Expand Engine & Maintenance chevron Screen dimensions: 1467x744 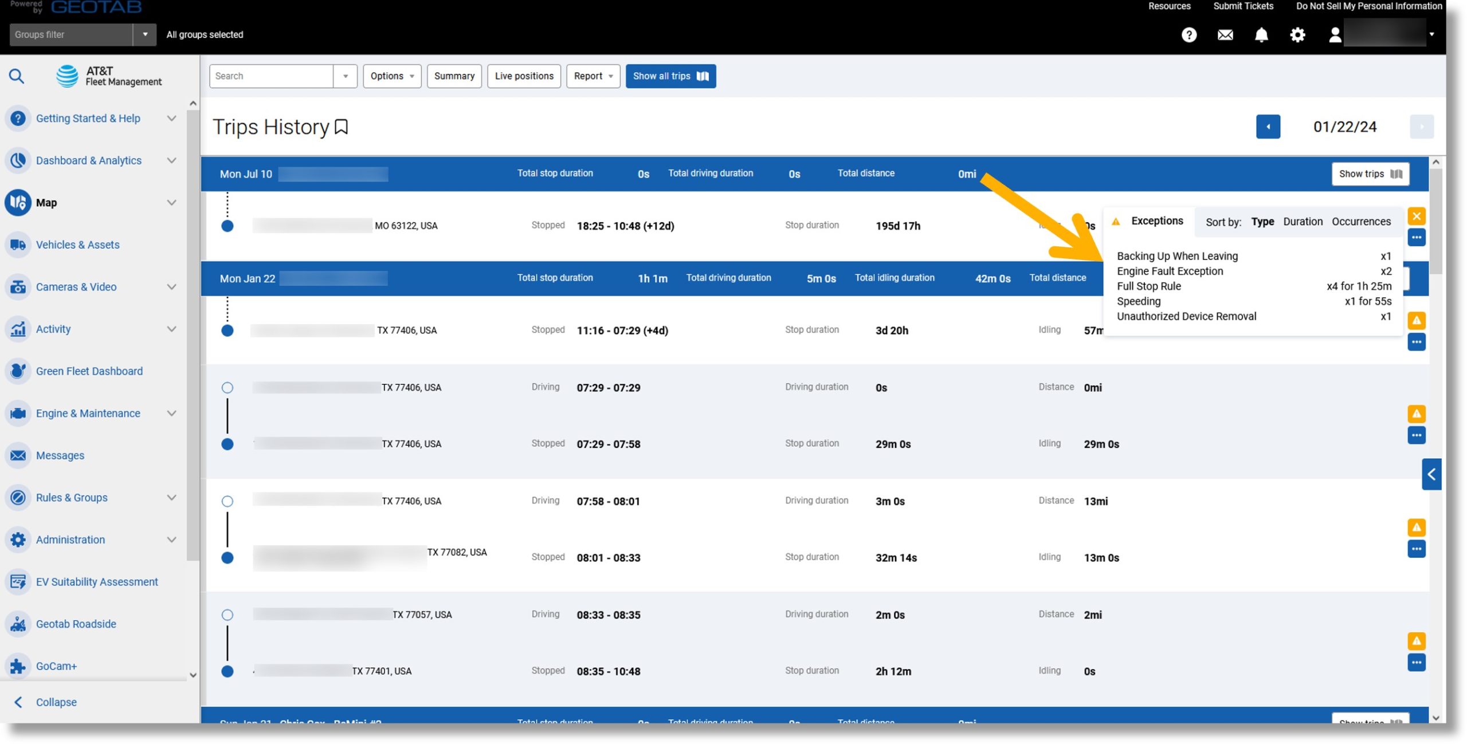pos(171,413)
